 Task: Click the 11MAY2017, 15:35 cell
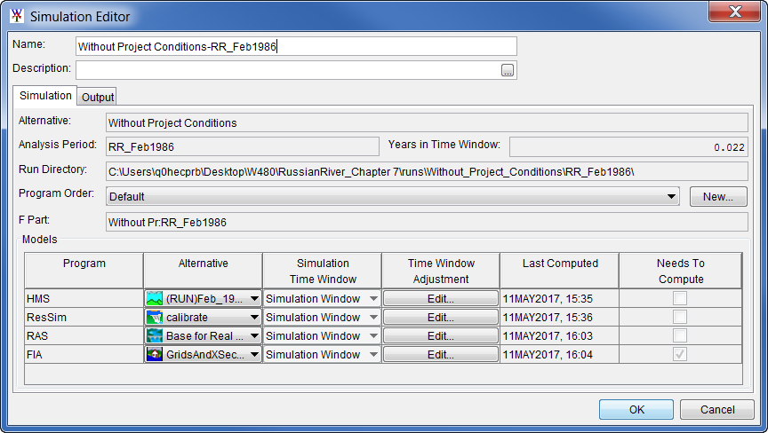click(x=560, y=299)
